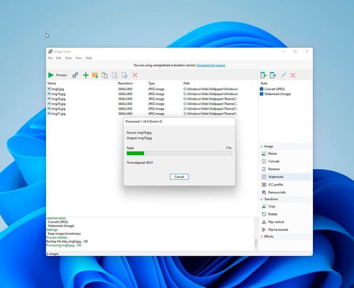This screenshot has width=354, height=288.
Task: Sort list by Type column header
Action: tap(164, 84)
